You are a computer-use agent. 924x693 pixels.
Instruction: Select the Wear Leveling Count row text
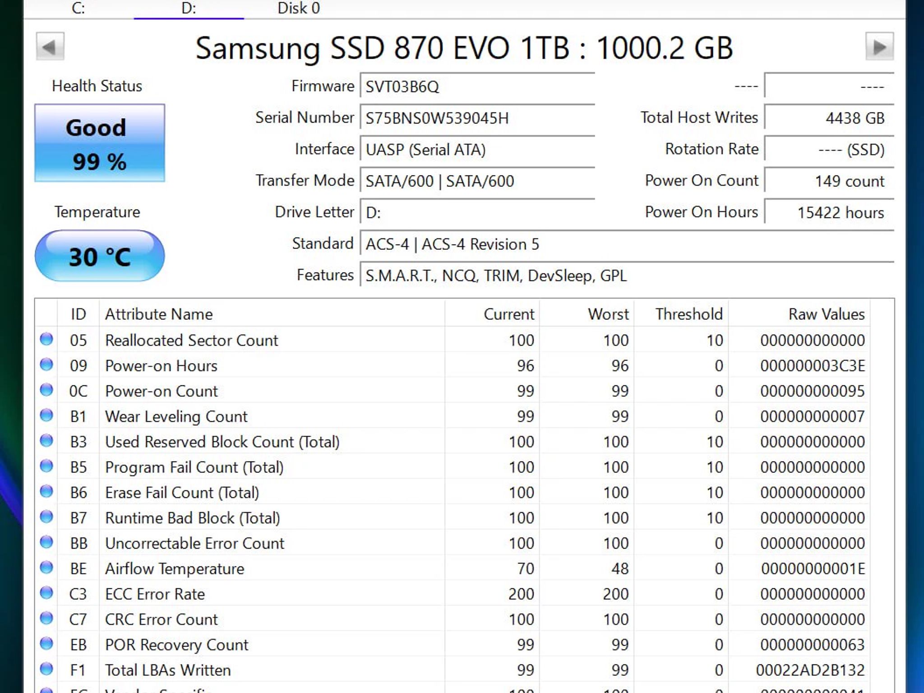pos(176,416)
